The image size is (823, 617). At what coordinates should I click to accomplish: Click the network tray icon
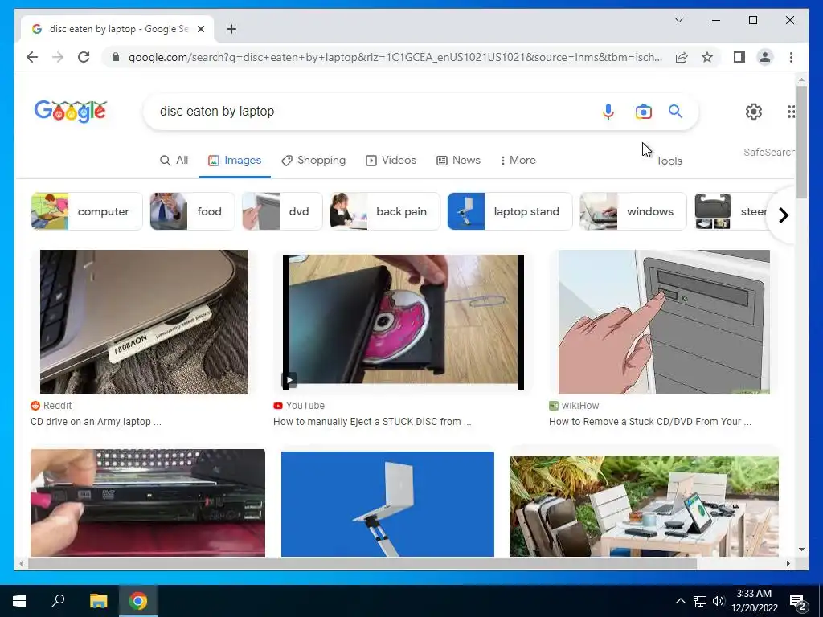coord(700,601)
